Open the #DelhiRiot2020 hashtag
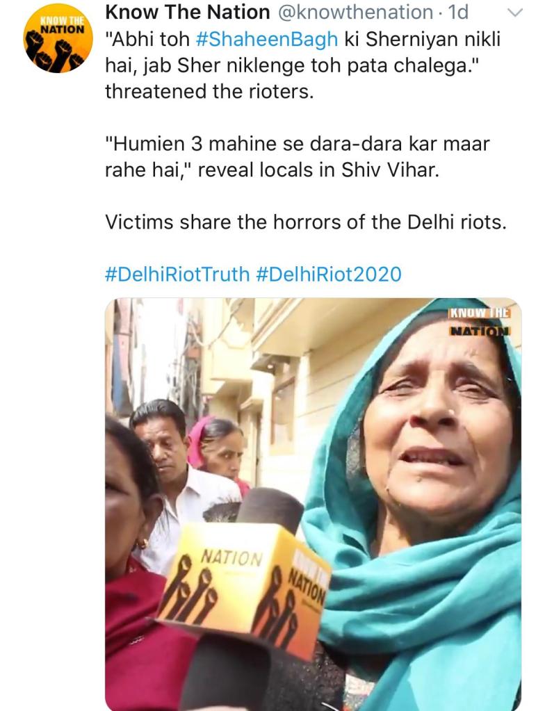Viewport: 545px width, 711px height. pyautogui.click(x=329, y=274)
